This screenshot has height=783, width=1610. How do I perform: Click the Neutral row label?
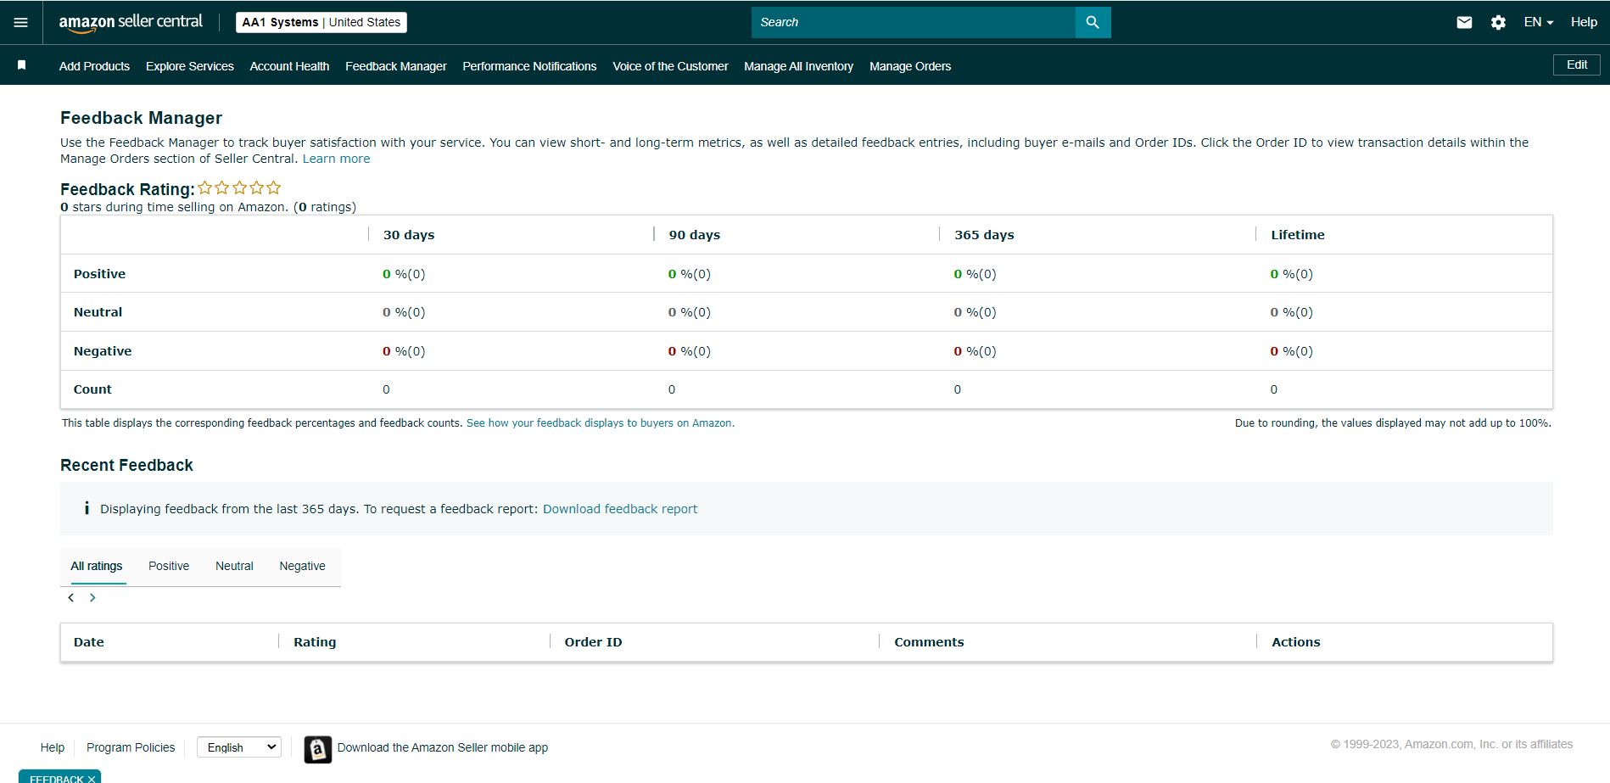point(98,312)
